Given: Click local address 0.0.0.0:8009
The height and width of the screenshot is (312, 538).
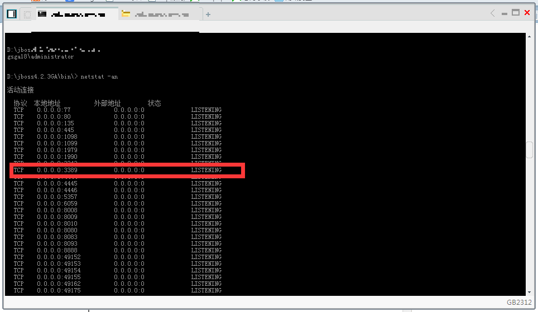Looking at the screenshot, I should tap(57, 217).
